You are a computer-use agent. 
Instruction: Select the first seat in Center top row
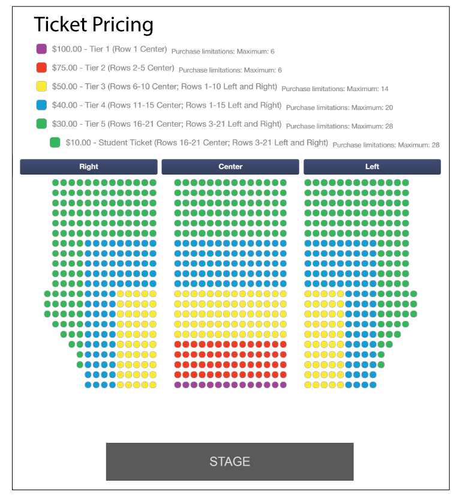pos(178,182)
